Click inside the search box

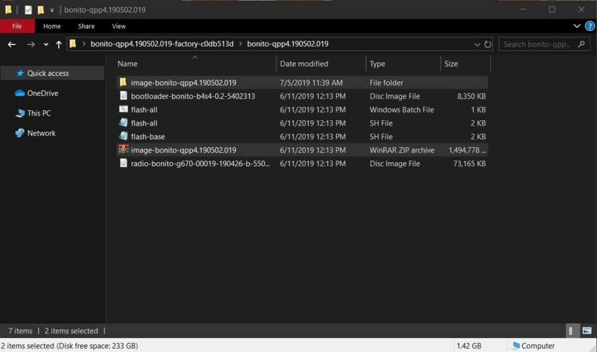click(536, 44)
